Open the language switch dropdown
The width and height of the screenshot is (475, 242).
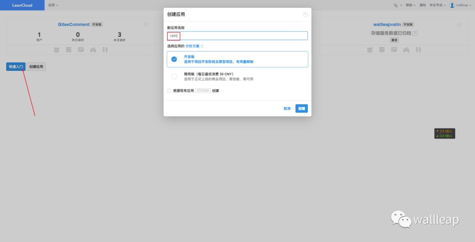tap(398, 5)
